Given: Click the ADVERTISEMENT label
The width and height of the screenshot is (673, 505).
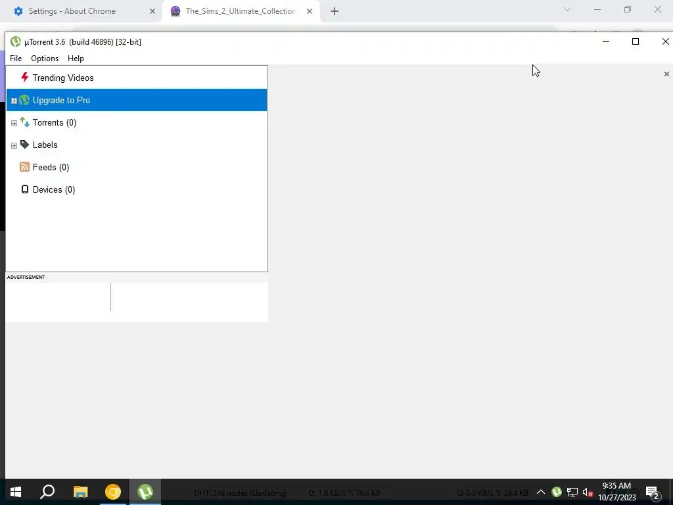Looking at the screenshot, I should coord(26,277).
